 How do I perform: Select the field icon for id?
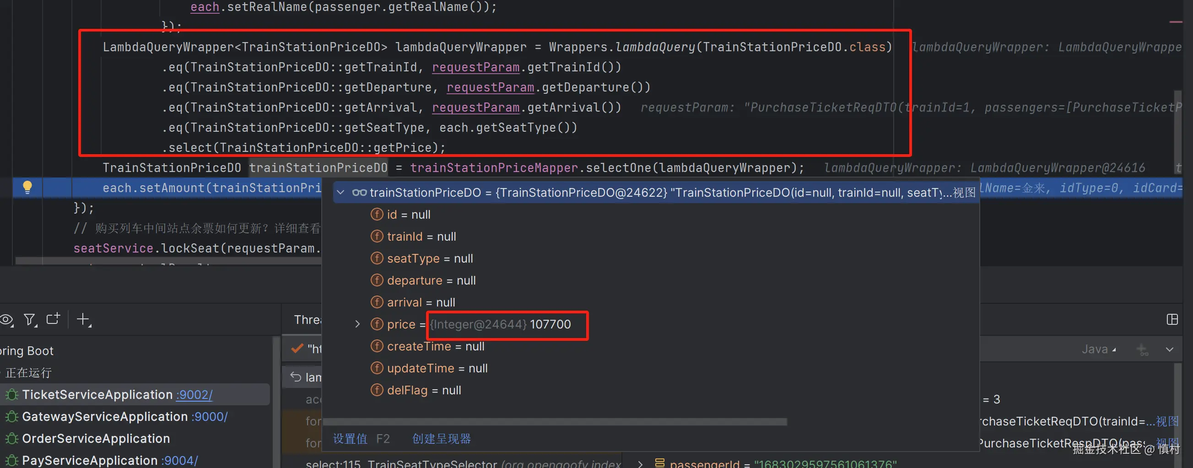377,214
